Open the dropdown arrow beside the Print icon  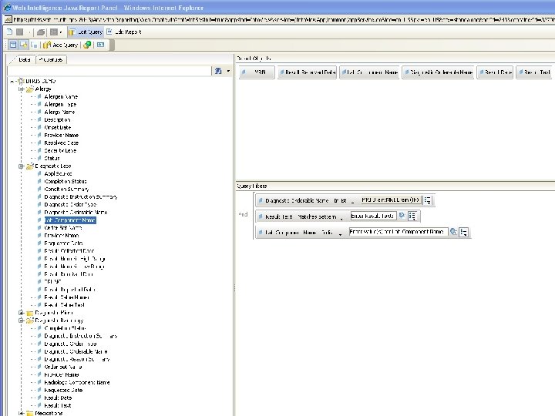click(61, 32)
